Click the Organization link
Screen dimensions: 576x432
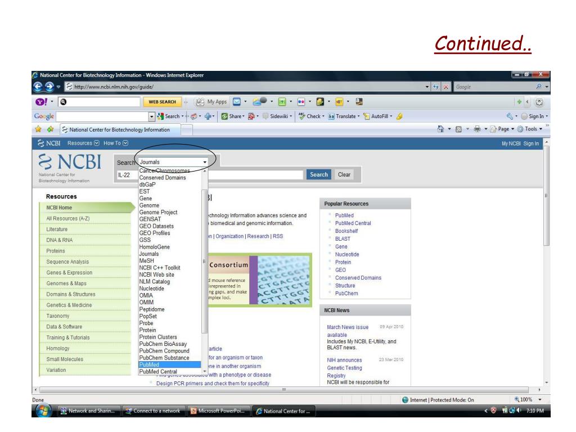coord(229,236)
